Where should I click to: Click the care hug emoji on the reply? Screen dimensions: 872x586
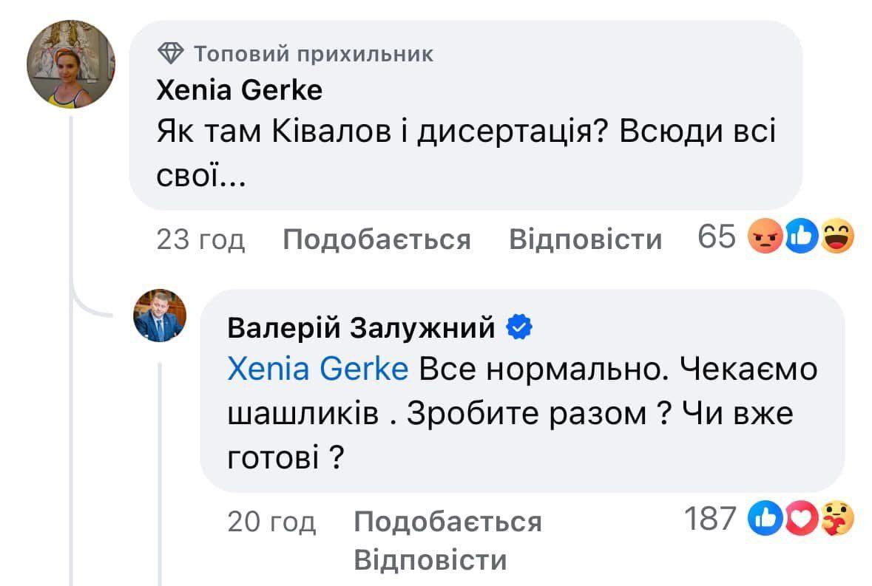tap(838, 519)
